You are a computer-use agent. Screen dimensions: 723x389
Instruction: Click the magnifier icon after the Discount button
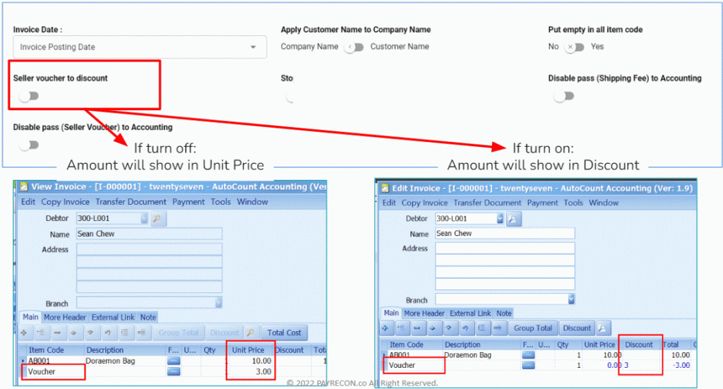tap(603, 328)
